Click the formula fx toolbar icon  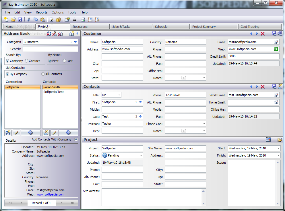74,19
